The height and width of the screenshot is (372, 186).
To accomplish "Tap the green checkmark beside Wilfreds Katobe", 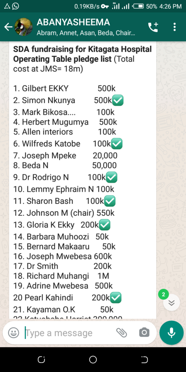I will pos(117,144).
